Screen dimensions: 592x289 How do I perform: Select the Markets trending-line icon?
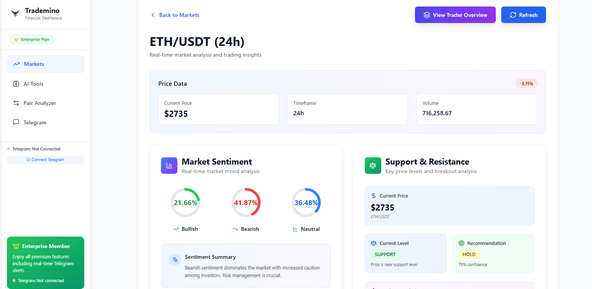(16, 64)
